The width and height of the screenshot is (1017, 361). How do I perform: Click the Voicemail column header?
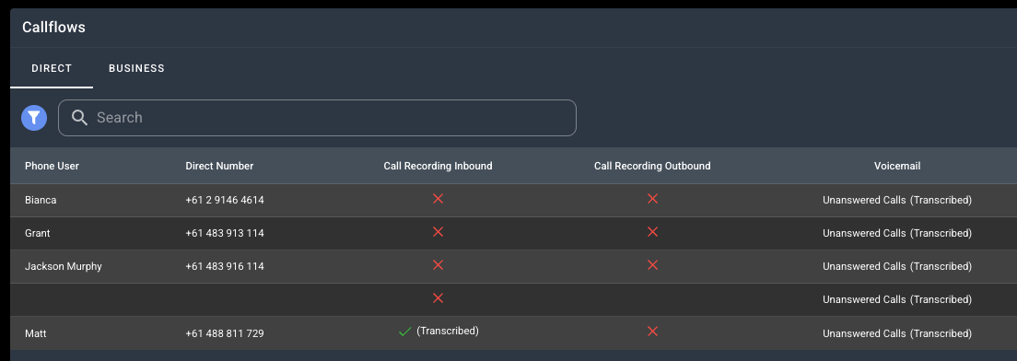[897, 166]
